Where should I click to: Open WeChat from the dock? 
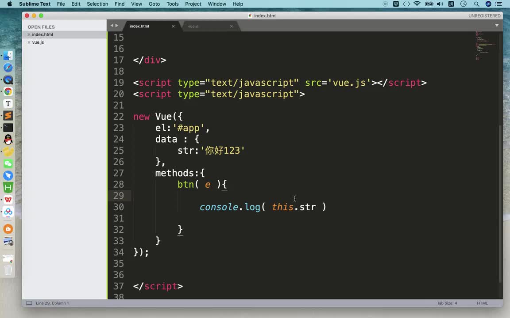(x=8, y=163)
